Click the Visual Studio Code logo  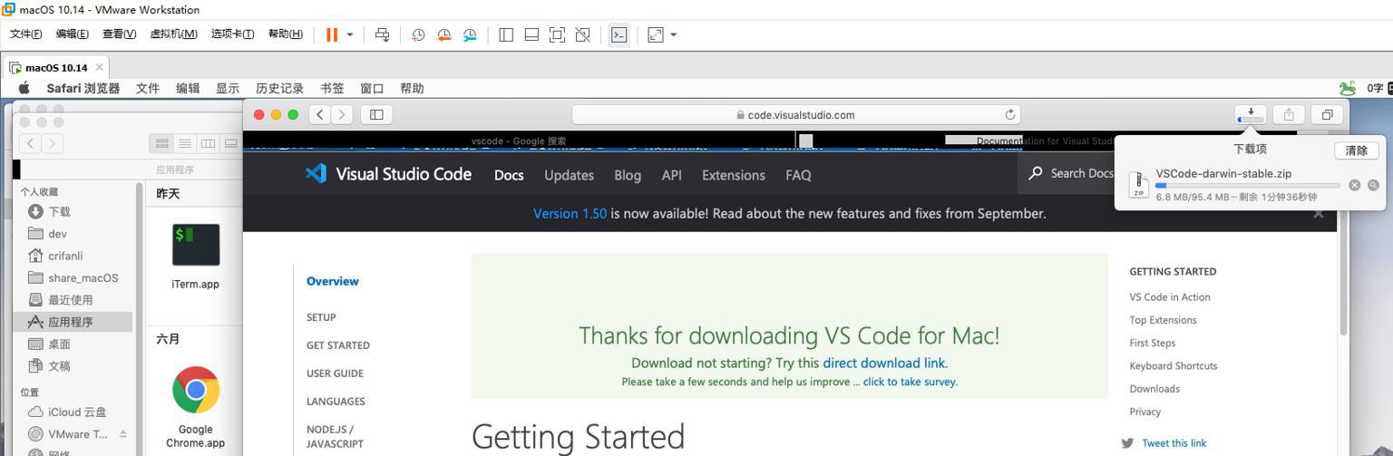click(x=388, y=174)
